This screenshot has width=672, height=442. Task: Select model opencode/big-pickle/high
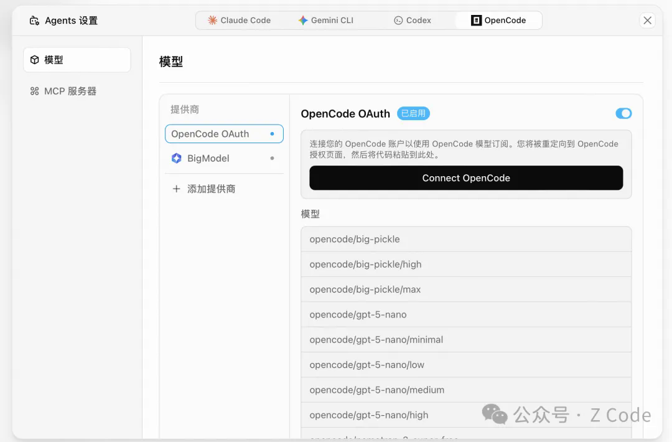pos(466,264)
